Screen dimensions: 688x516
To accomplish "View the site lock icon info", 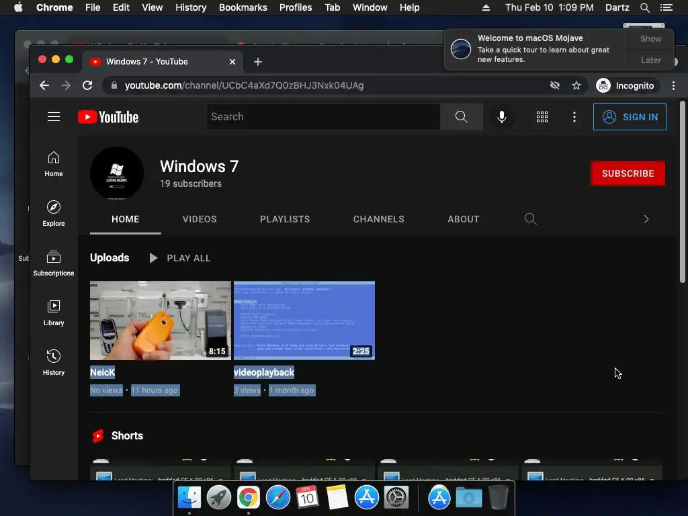I will [x=114, y=85].
